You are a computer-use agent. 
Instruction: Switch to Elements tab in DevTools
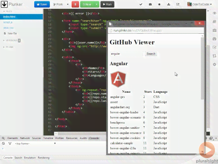(x=12, y=138)
